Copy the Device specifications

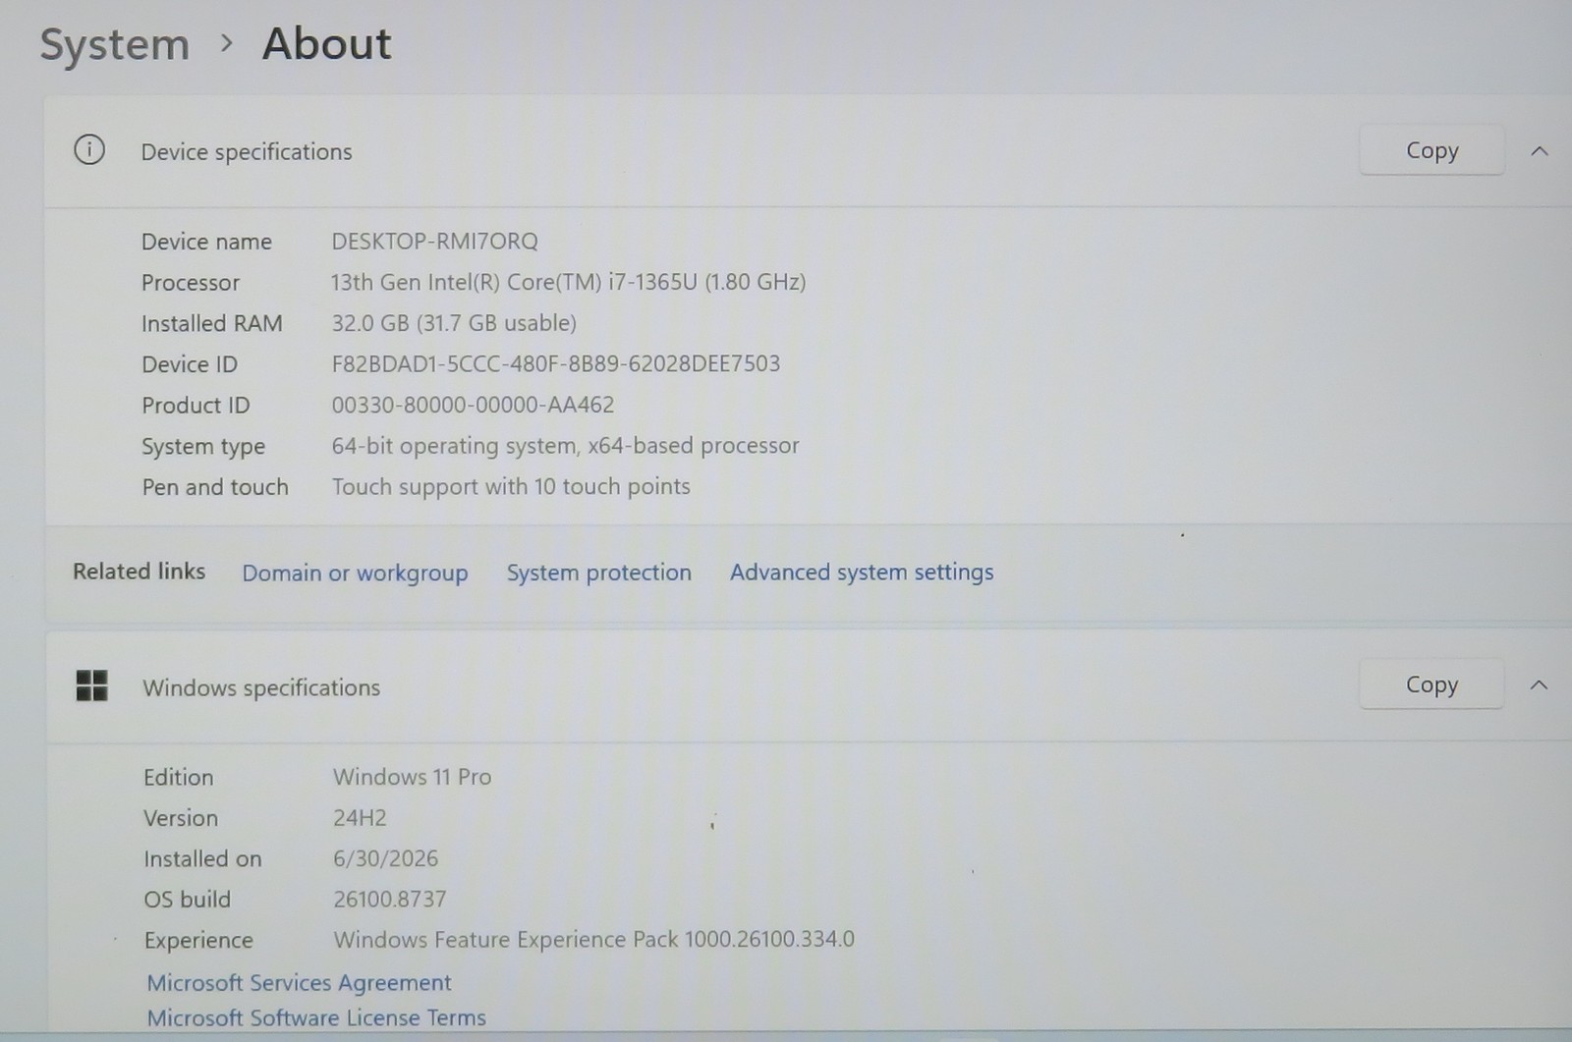(x=1432, y=150)
